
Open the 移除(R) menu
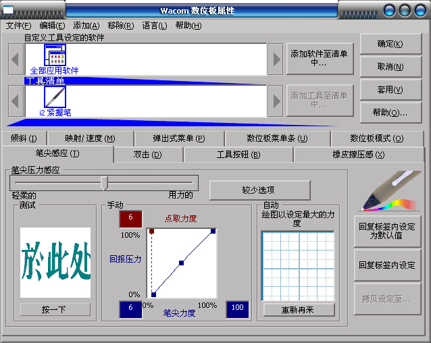[x=121, y=26]
